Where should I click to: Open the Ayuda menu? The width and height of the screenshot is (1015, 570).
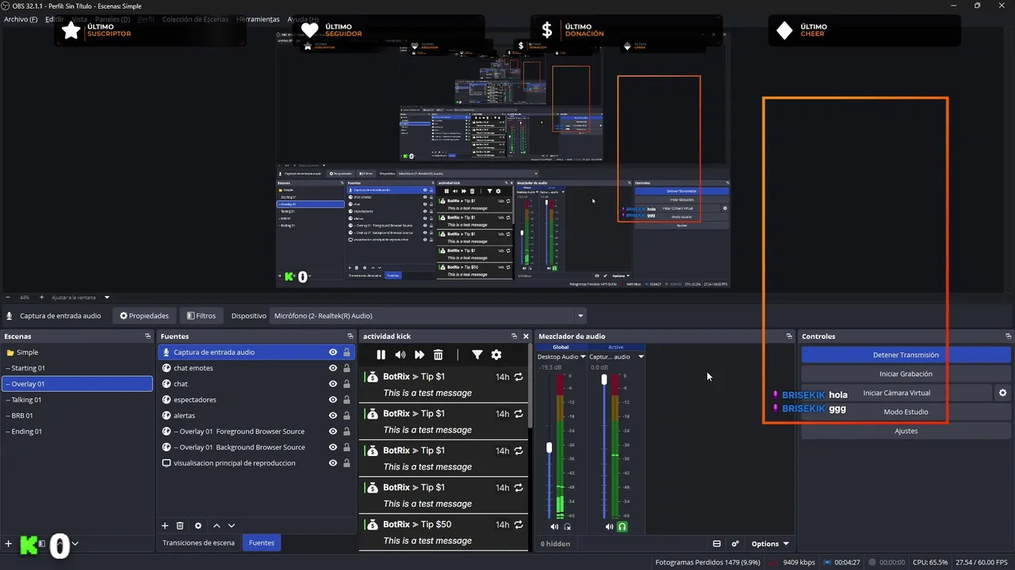coord(302,19)
